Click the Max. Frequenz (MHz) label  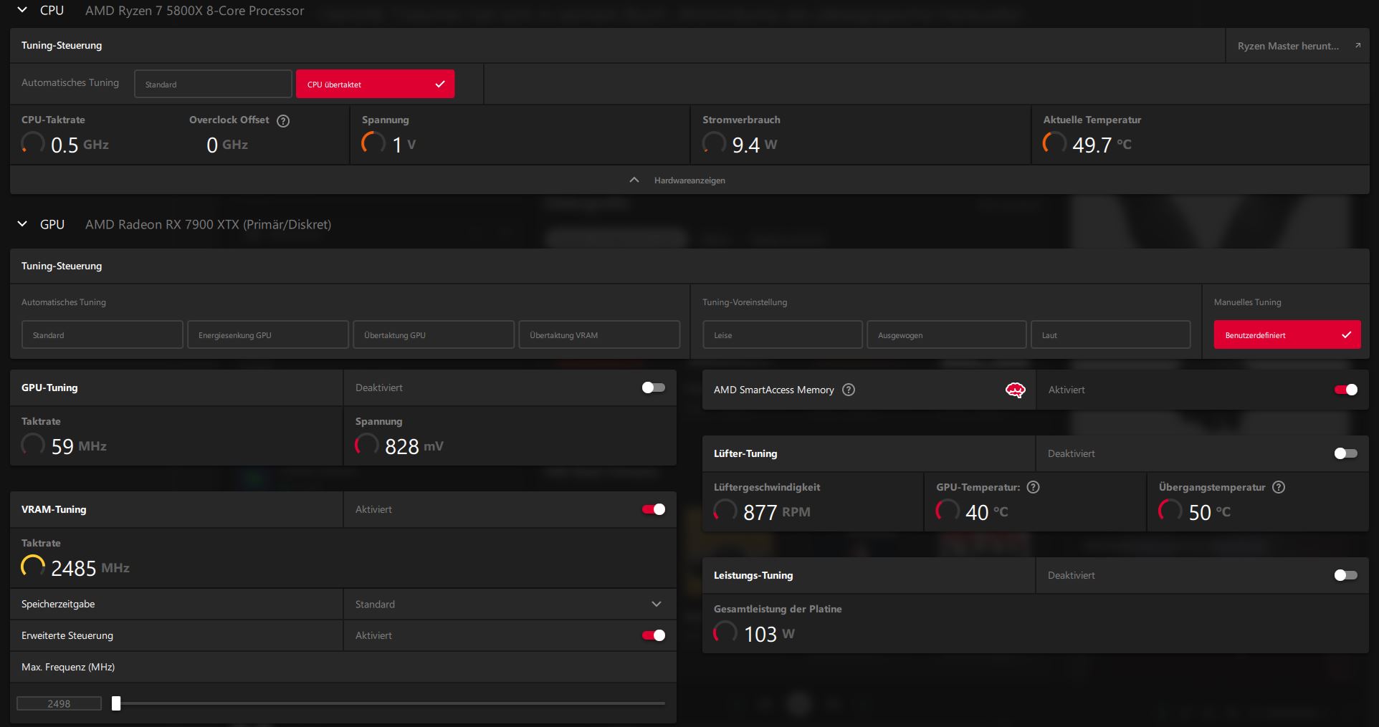point(68,667)
